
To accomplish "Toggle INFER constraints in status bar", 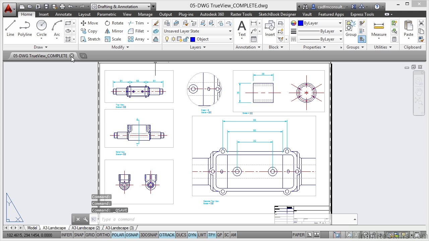I will pyautogui.click(x=66, y=235).
